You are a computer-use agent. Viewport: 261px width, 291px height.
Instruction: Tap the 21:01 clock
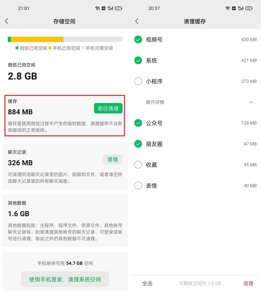[24, 8]
